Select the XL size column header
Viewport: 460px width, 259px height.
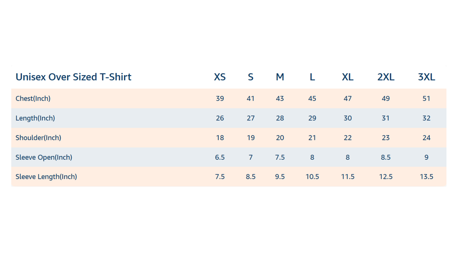(348, 77)
